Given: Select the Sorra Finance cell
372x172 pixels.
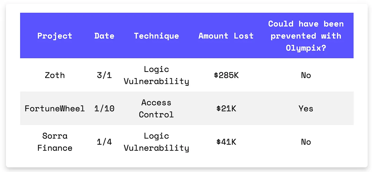Looking at the screenshot, I should (x=55, y=142).
